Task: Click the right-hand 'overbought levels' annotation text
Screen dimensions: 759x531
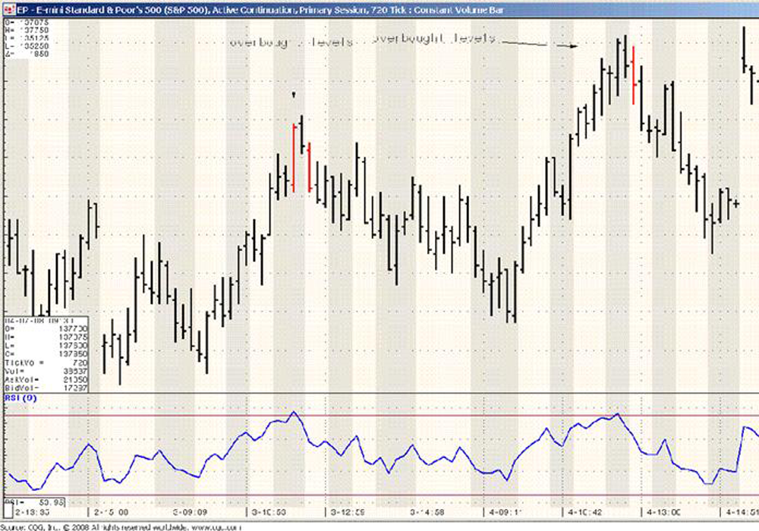Action: [433, 39]
